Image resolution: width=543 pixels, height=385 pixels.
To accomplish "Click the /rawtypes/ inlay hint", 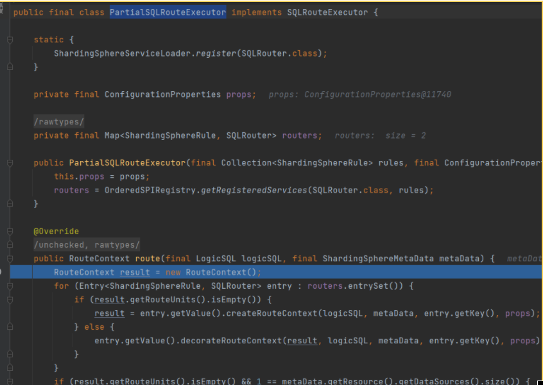I will (59, 122).
